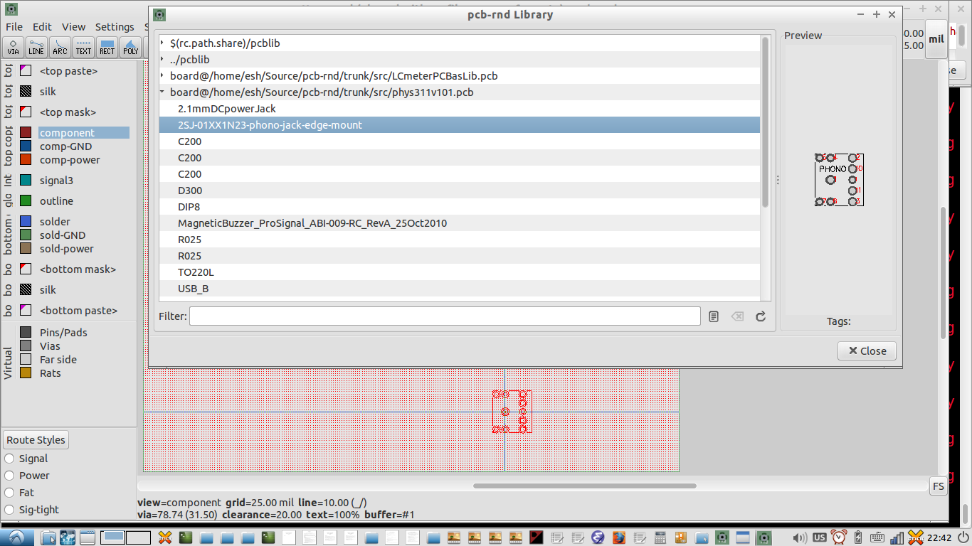Open the Edit menu
The image size is (972, 546).
point(42,26)
